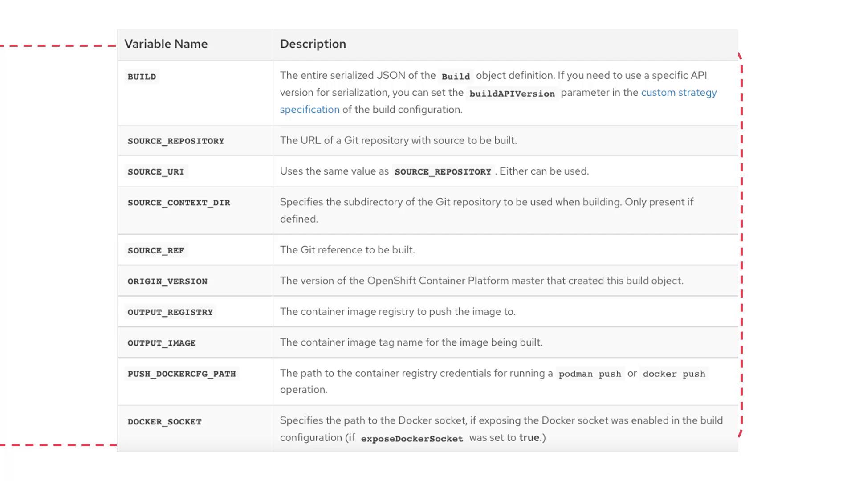Click the Description column header
The image size is (855, 481).
coord(313,44)
